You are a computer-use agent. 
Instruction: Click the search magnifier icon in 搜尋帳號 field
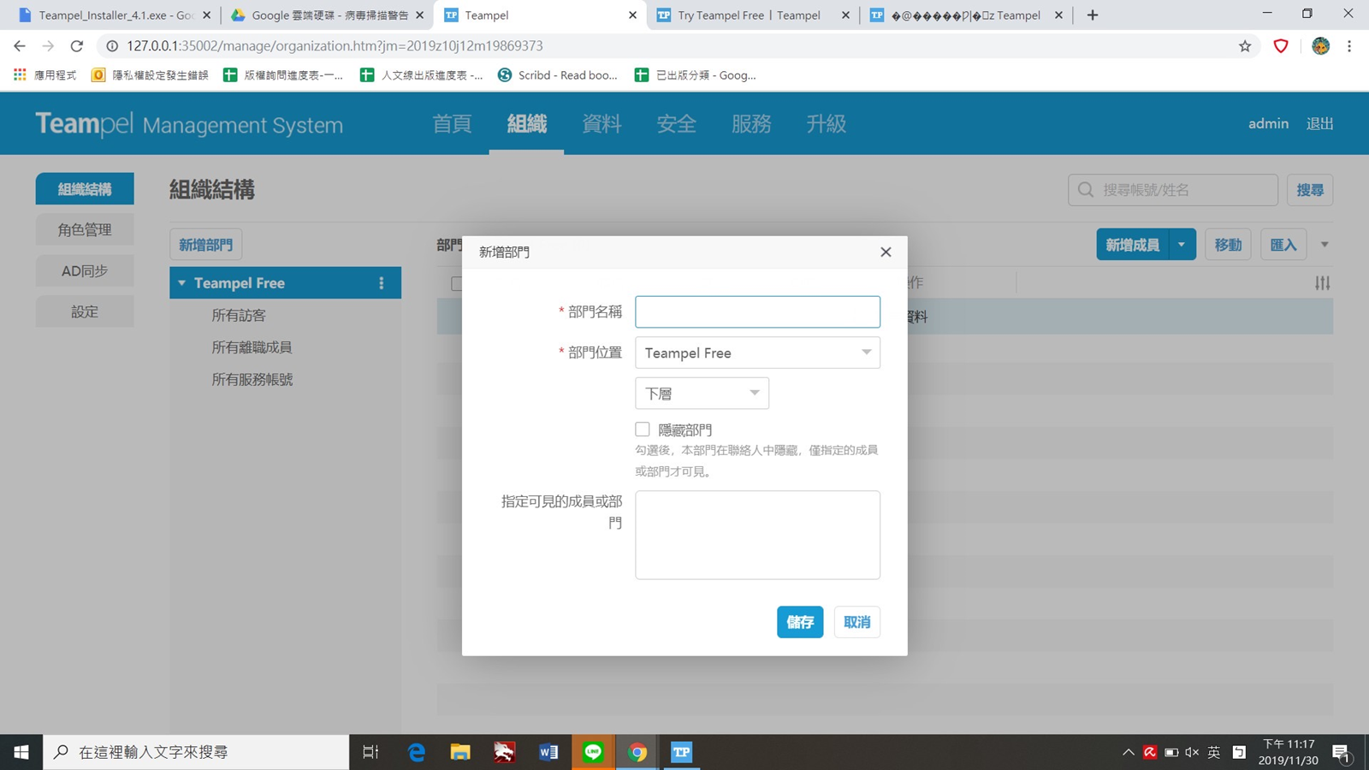tap(1086, 190)
